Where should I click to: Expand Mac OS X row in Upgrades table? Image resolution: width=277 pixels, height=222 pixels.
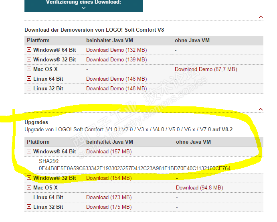29,187
